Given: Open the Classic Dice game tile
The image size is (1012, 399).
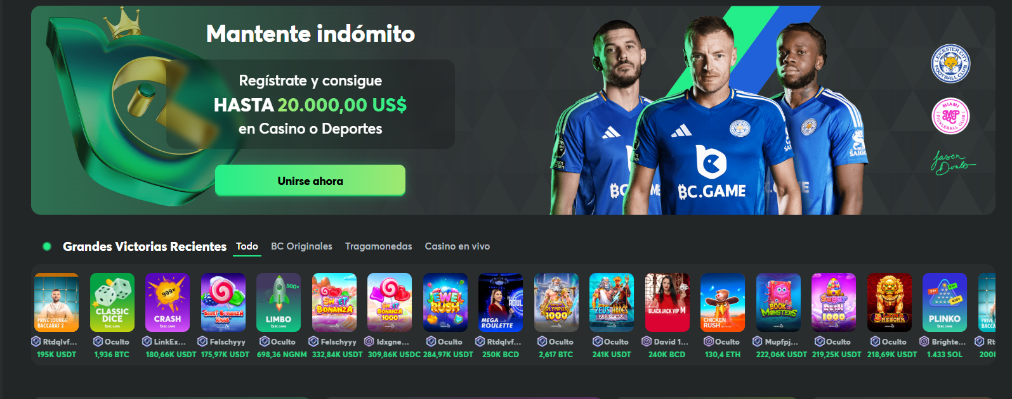Looking at the screenshot, I should (112, 302).
